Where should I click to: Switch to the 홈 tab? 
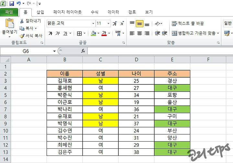[26, 12]
